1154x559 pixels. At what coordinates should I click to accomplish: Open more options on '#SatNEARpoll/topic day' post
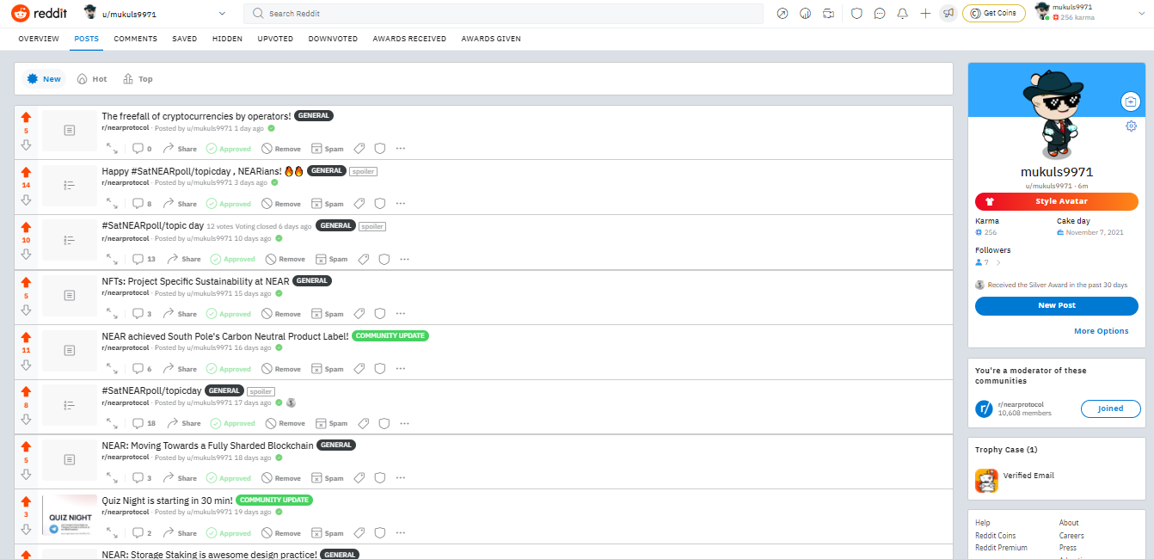404,259
